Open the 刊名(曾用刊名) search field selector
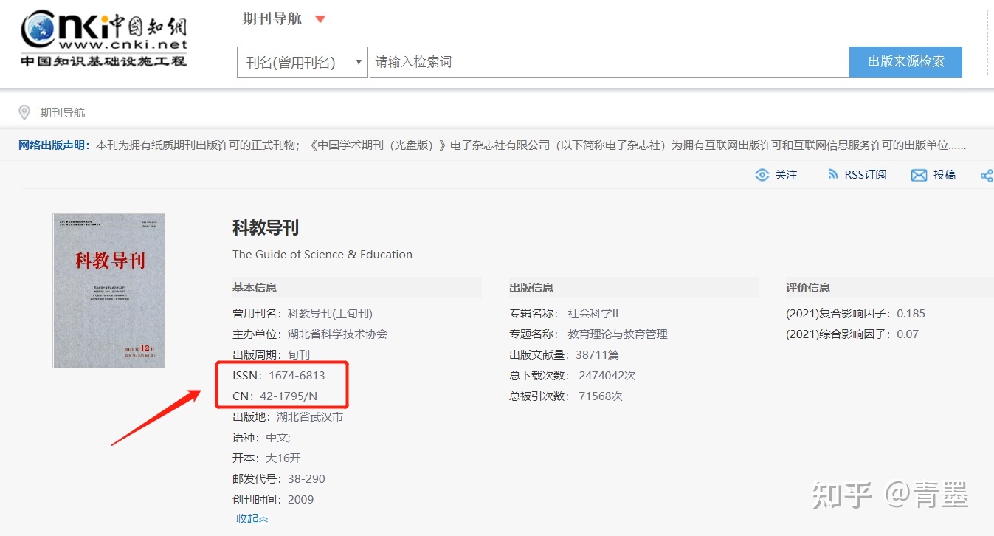Image resolution: width=994 pixels, height=536 pixels. pyautogui.click(x=302, y=62)
